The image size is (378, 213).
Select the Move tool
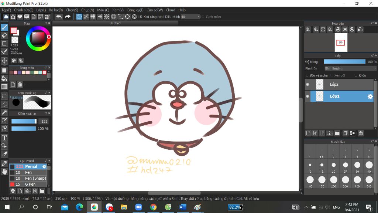point(4,61)
